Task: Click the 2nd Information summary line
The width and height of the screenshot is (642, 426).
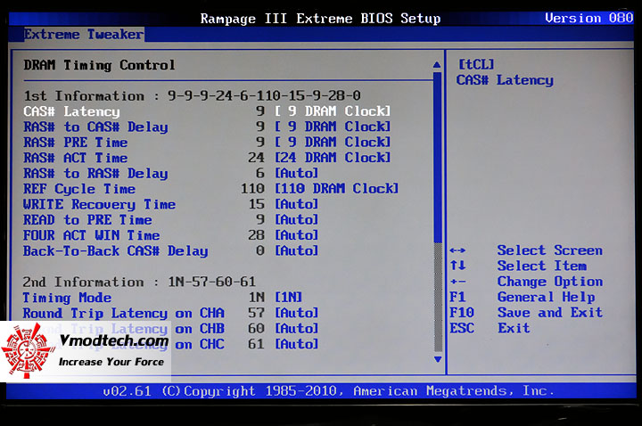Action: pyautogui.click(x=139, y=282)
